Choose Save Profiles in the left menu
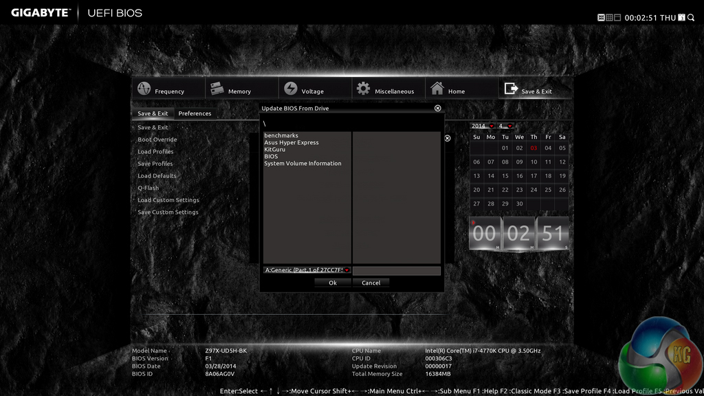 (x=155, y=164)
